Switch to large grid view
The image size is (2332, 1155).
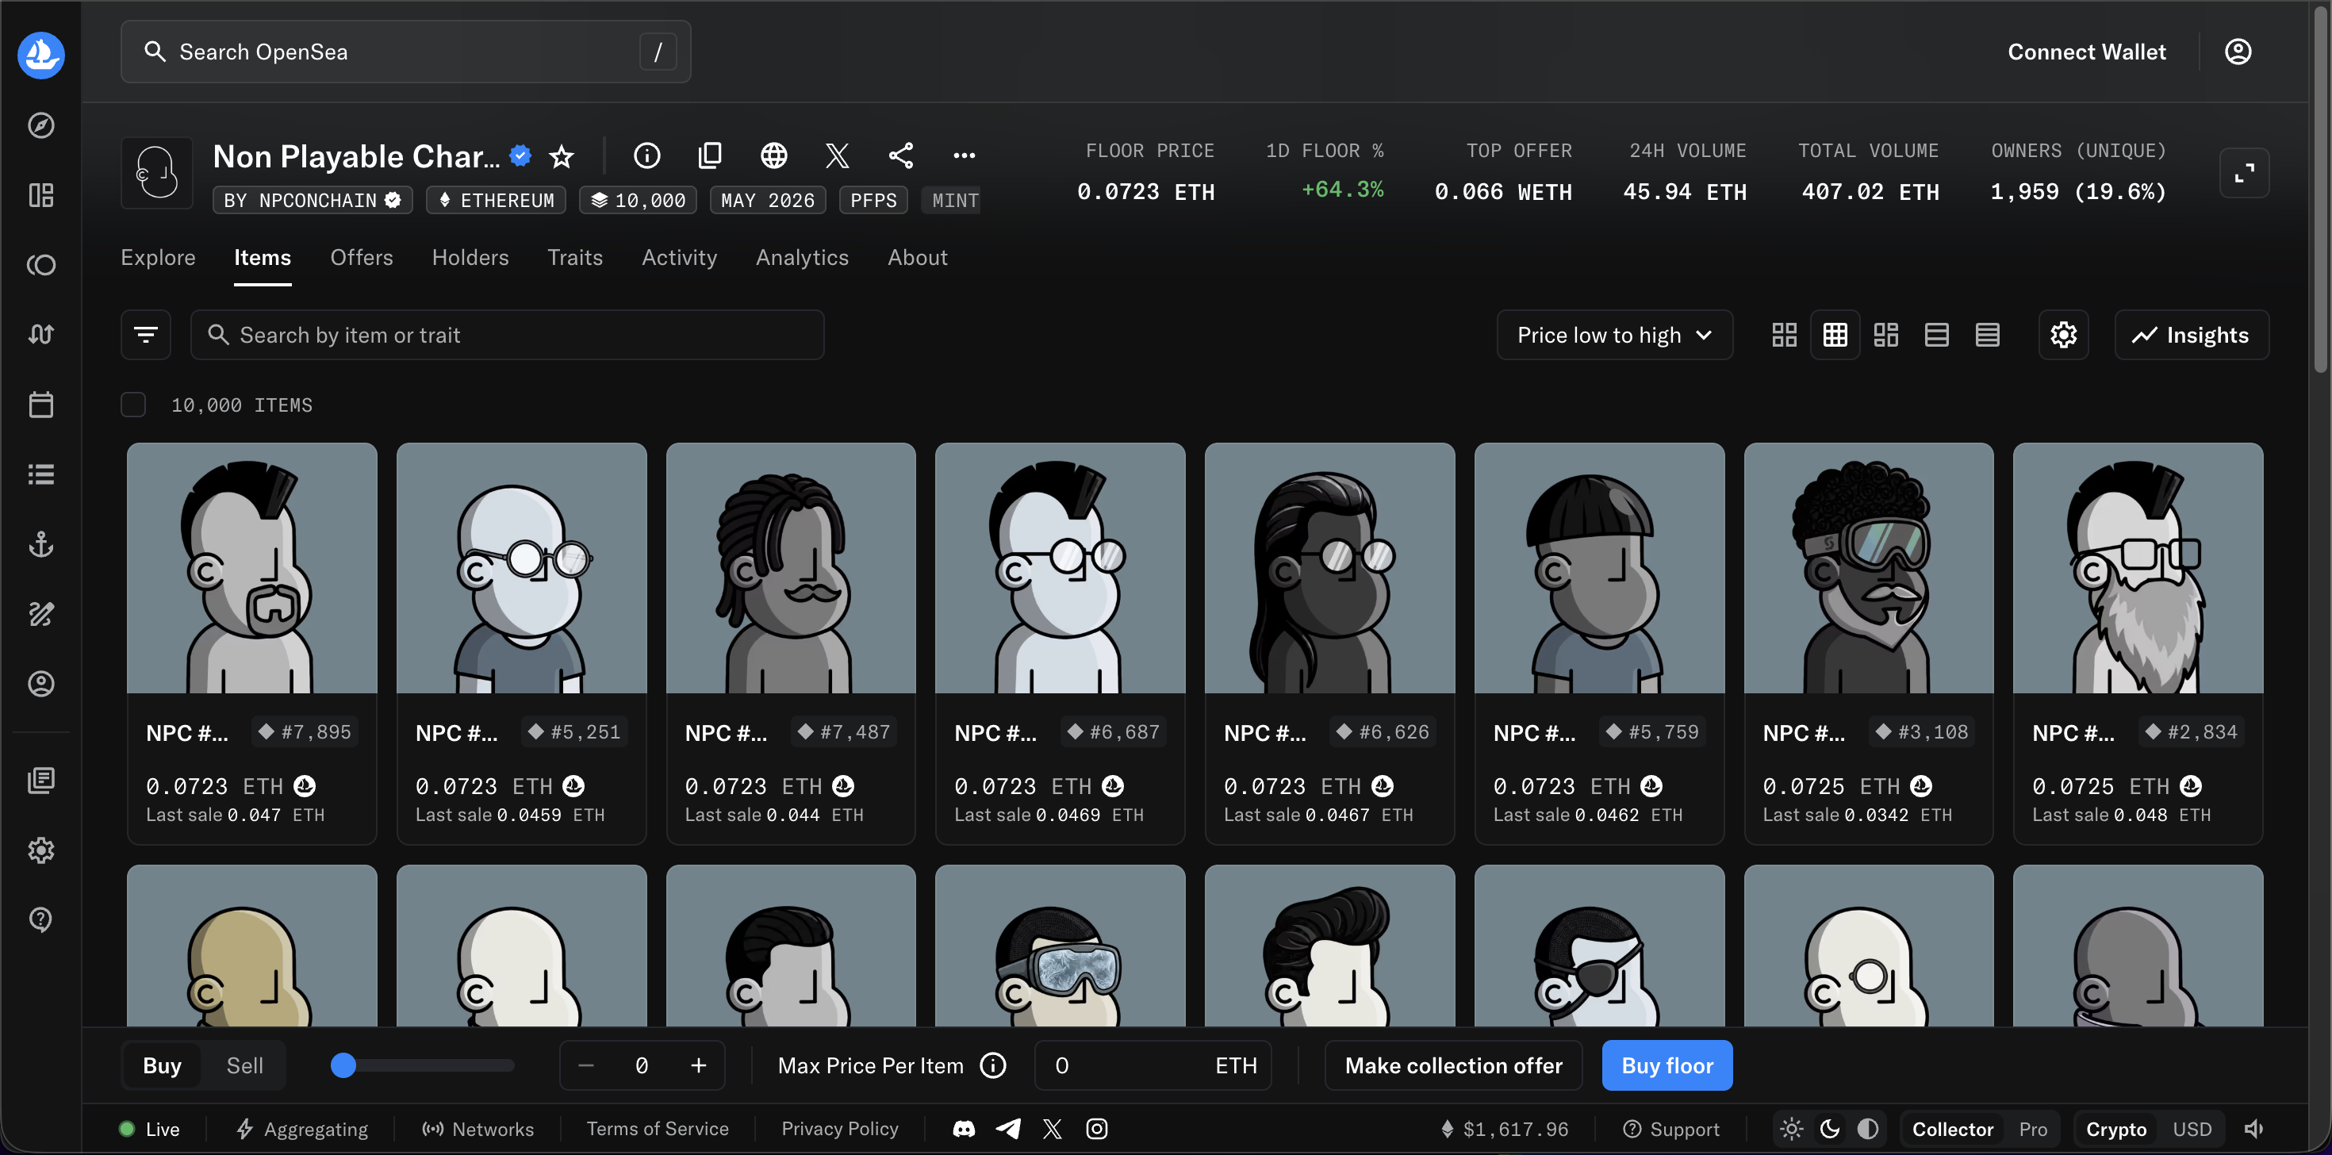pos(1785,335)
